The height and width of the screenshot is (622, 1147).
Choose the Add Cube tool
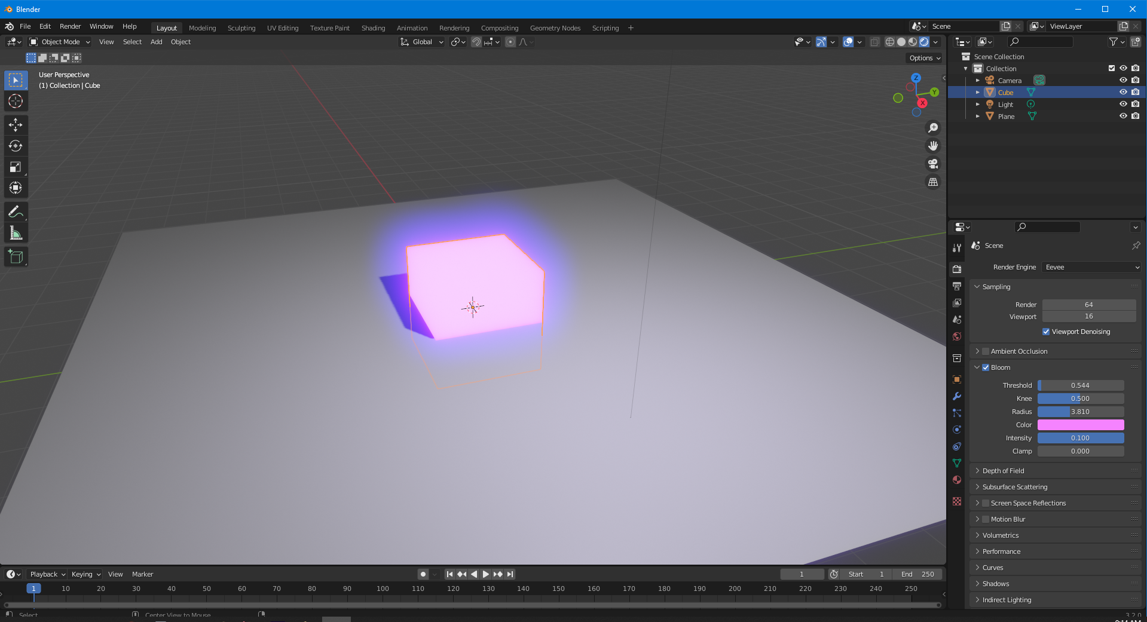[x=16, y=257]
